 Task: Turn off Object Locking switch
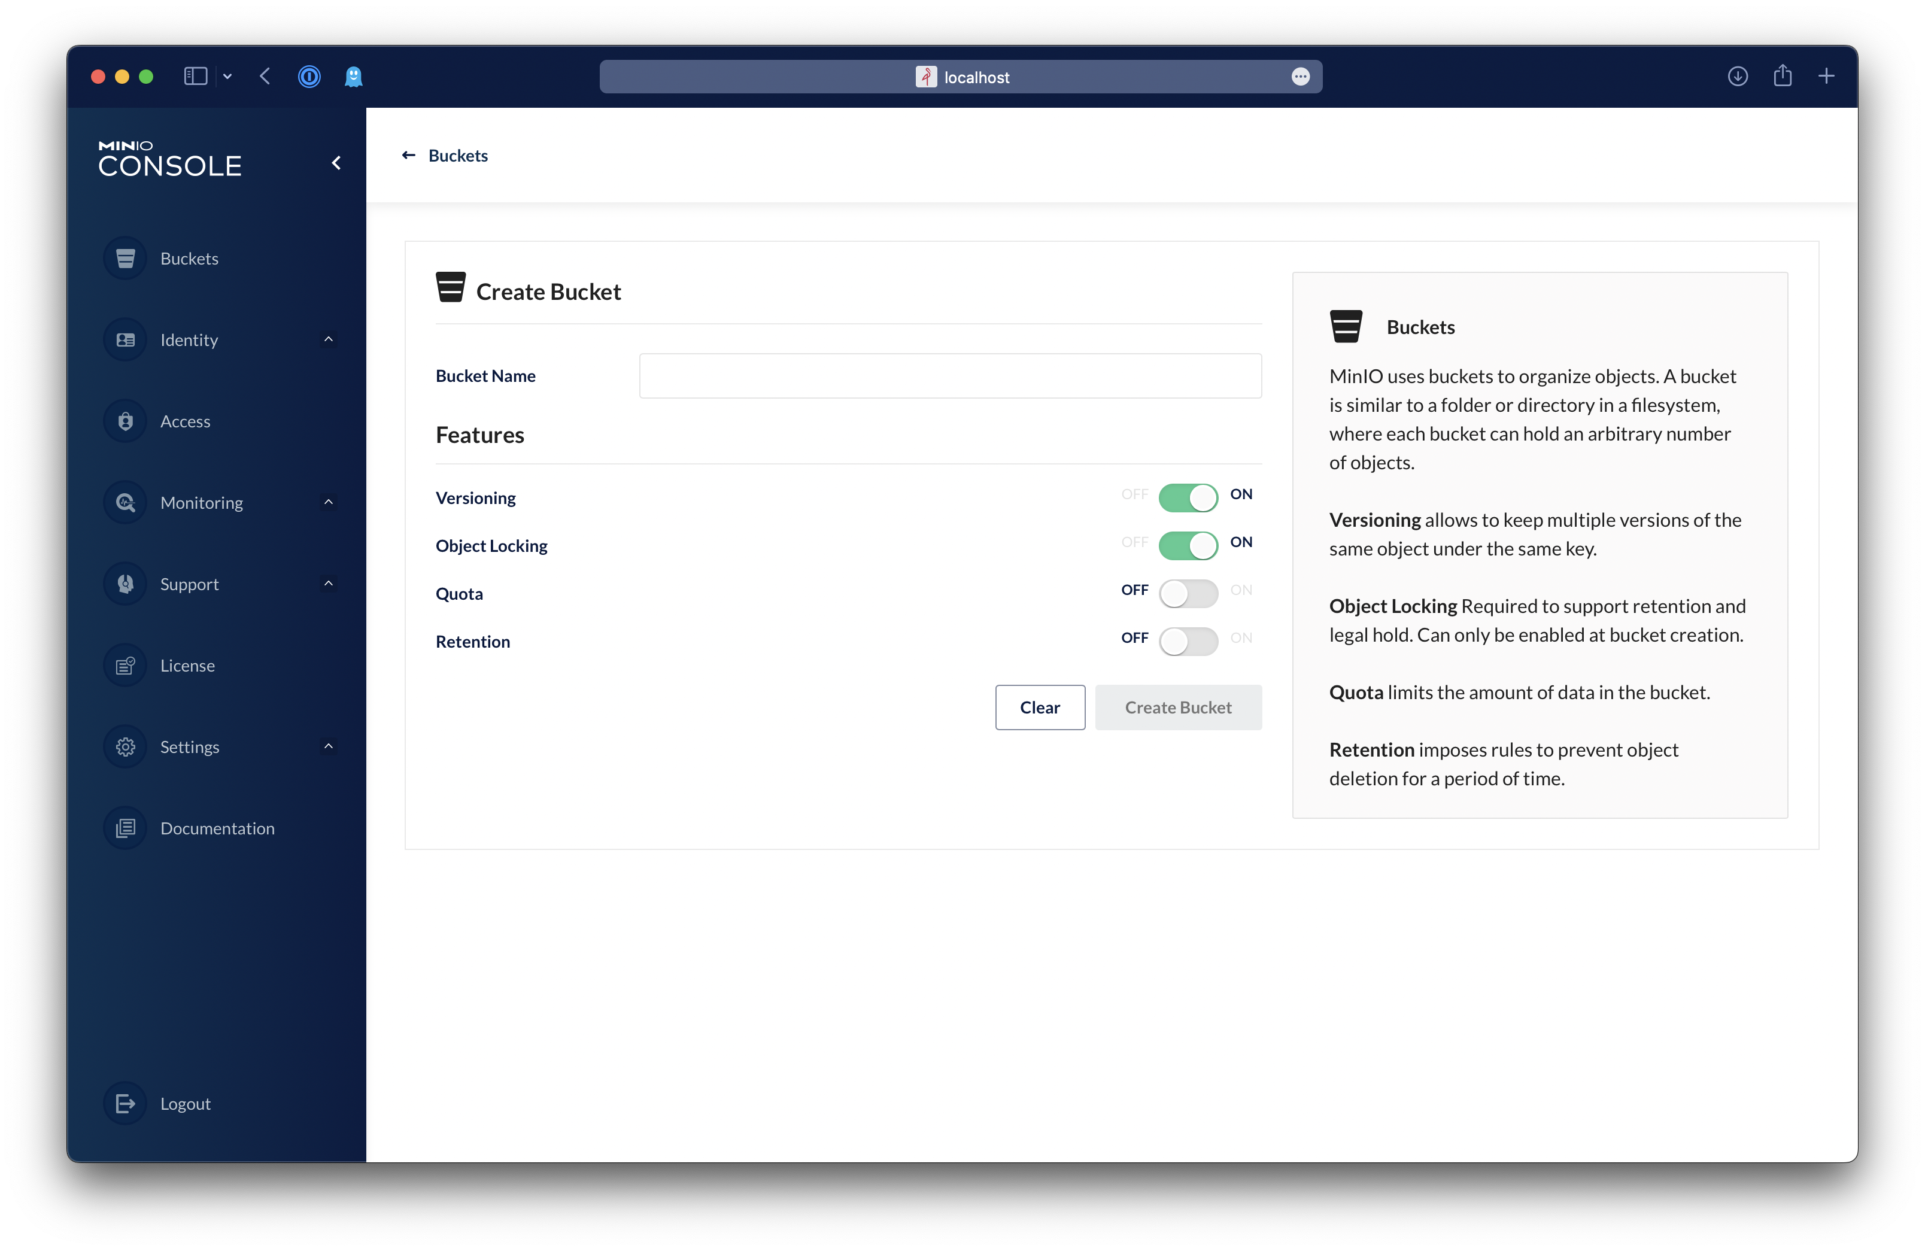[x=1188, y=545]
